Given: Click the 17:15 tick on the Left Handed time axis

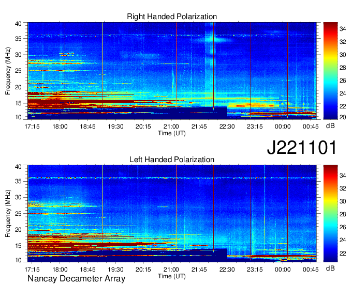Looking at the screenshot, I should tap(32, 270).
